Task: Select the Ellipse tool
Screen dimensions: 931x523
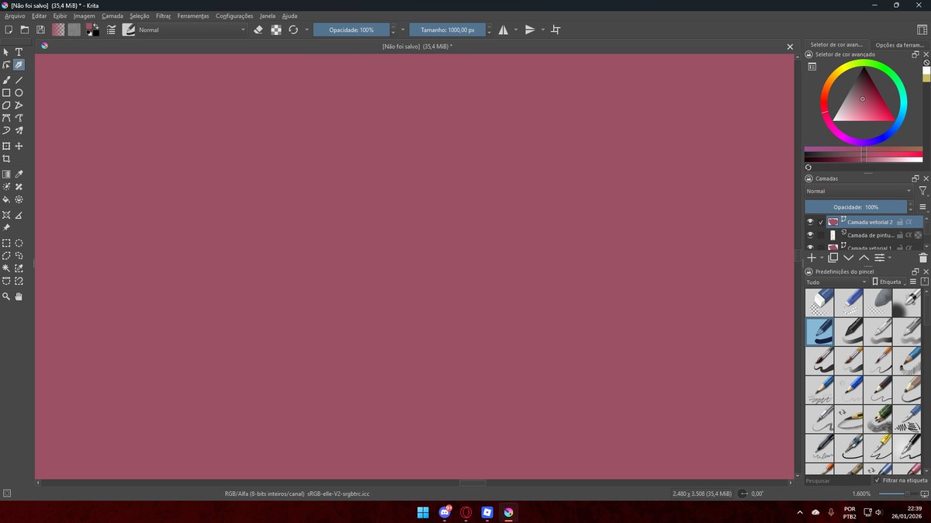Action: (x=19, y=92)
